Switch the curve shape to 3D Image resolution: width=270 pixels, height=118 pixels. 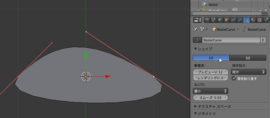click(x=248, y=58)
